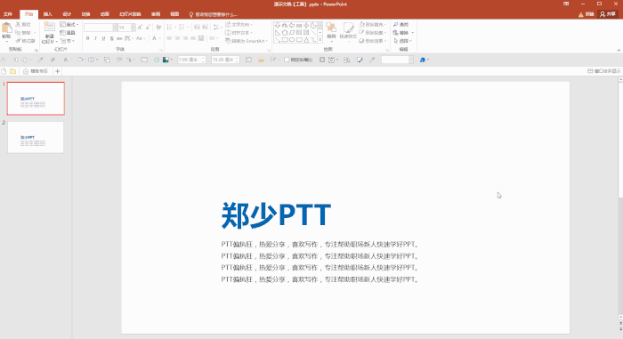Expand the shapes gallery More arrow

coord(320,40)
